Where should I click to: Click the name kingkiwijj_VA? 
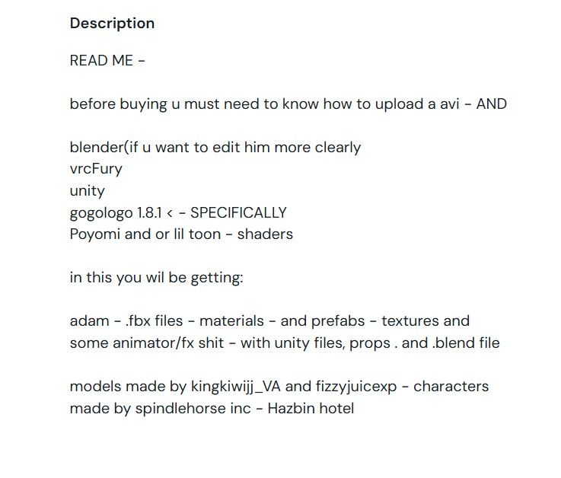pos(236,387)
